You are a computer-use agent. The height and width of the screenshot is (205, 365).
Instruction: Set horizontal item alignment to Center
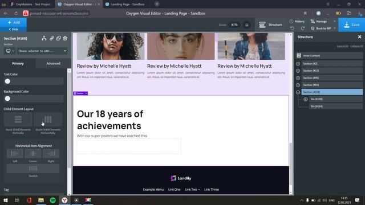point(33,154)
